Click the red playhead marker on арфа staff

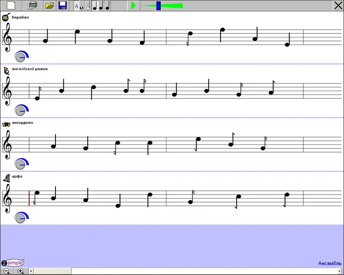point(29,198)
